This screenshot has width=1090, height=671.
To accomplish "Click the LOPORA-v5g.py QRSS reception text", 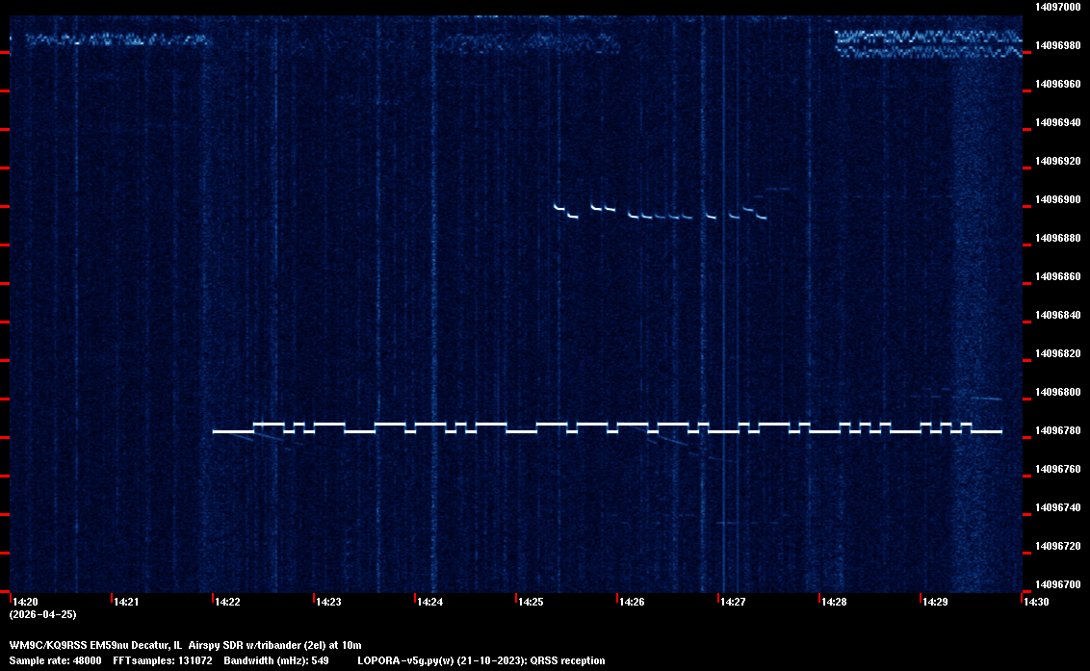I will point(480,660).
